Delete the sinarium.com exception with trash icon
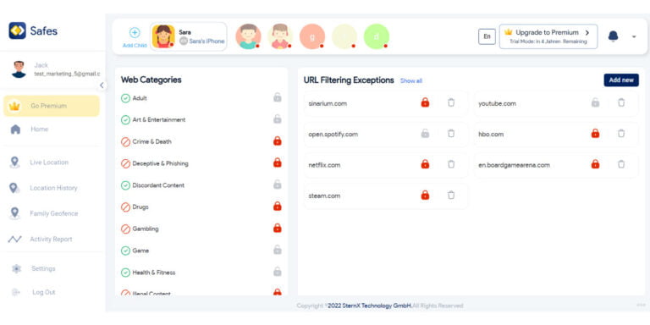650x325 pixels. (451, 102)
